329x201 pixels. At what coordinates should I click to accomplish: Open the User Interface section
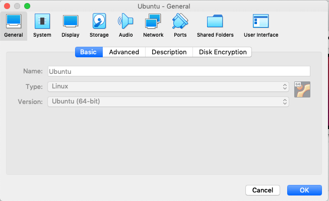(x=261, y=26)
